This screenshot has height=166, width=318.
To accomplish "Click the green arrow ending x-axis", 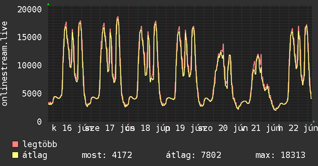I will click(x=314, y=122).
